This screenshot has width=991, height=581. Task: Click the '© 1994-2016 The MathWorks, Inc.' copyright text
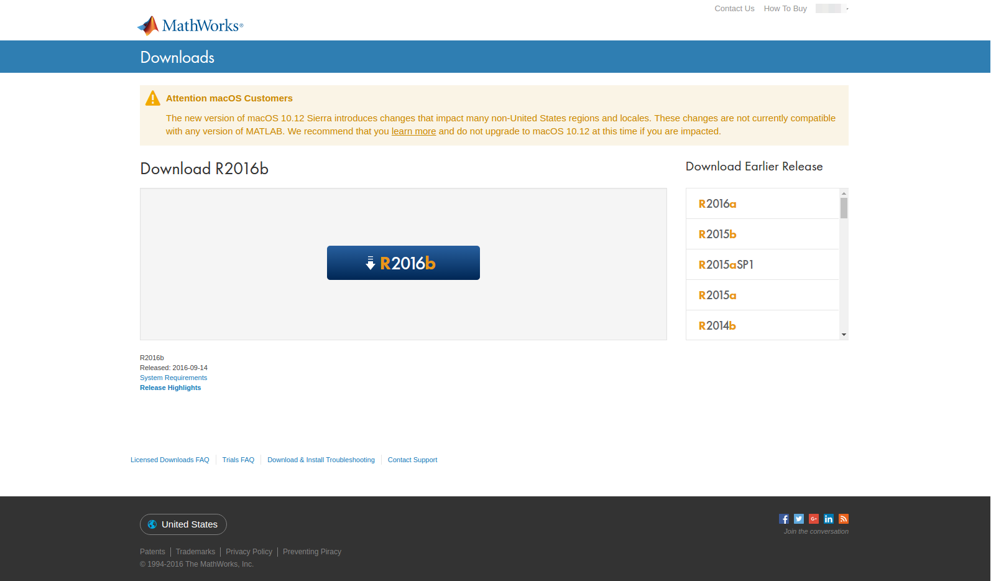pyautogui.click(x=196, y=564)
